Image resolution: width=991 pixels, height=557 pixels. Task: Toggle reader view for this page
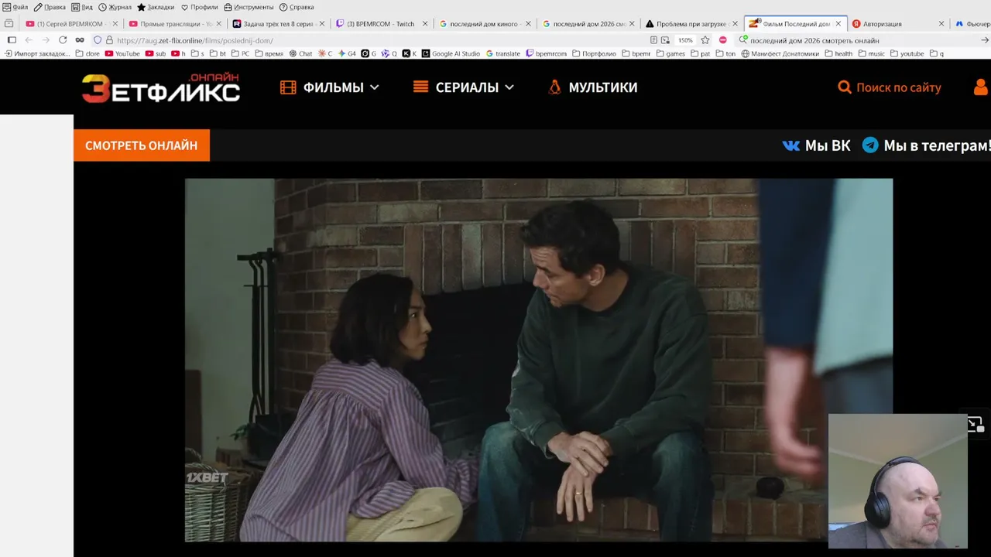pyautogui.click(x=654, y=40)
